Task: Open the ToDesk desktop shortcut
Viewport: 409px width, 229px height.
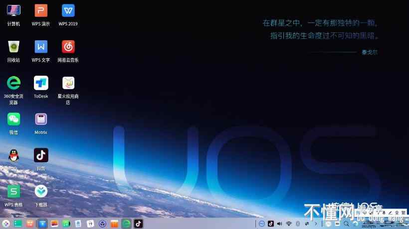Action: (x=41, y=83)
